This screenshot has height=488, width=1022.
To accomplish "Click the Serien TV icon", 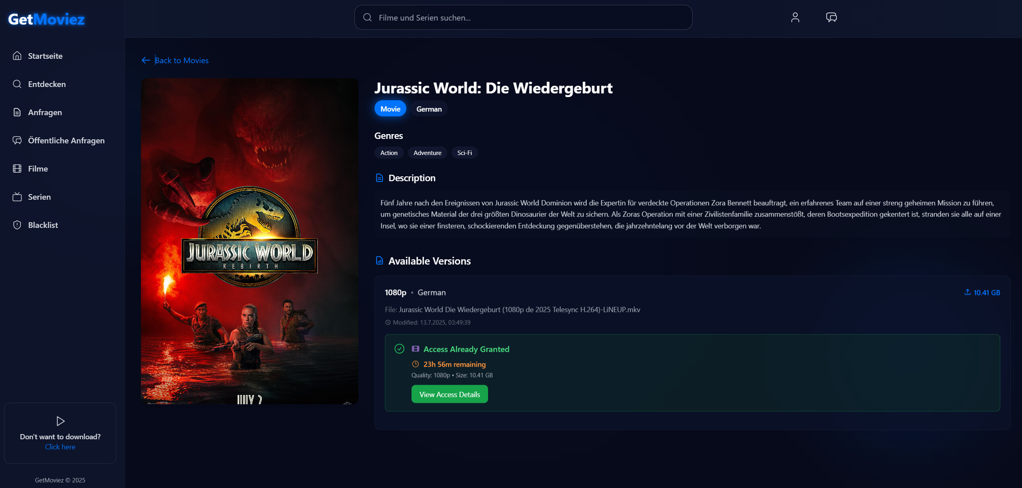I will [x=17, y=196].
